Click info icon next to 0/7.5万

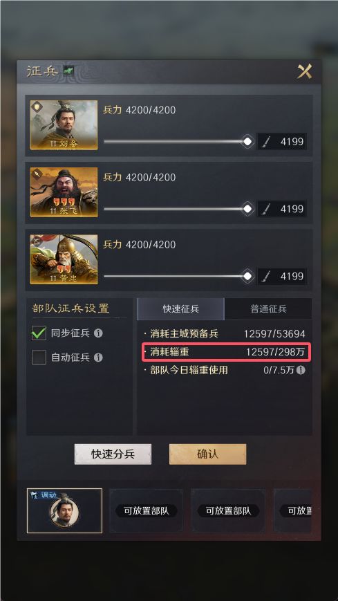coord(301,370)
